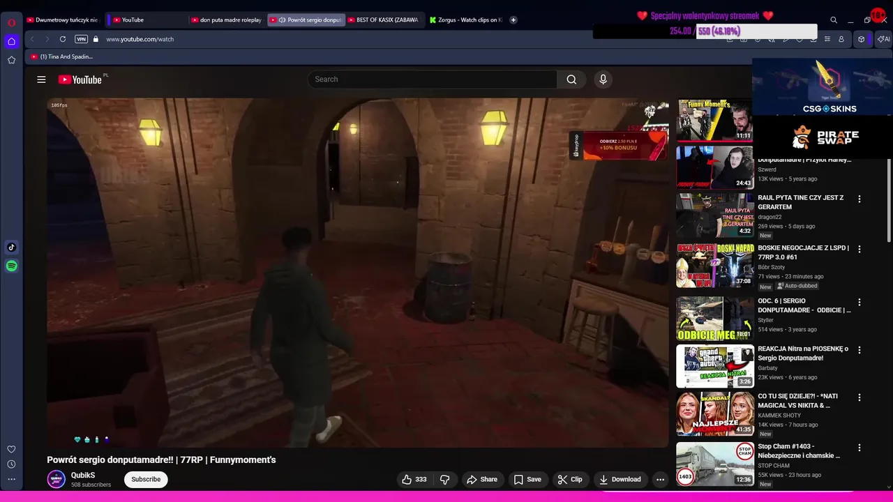This screenshot has width=893, height=502.
Task: Open bookmarks star in Opera sidebar
Action: click(11, 60)
